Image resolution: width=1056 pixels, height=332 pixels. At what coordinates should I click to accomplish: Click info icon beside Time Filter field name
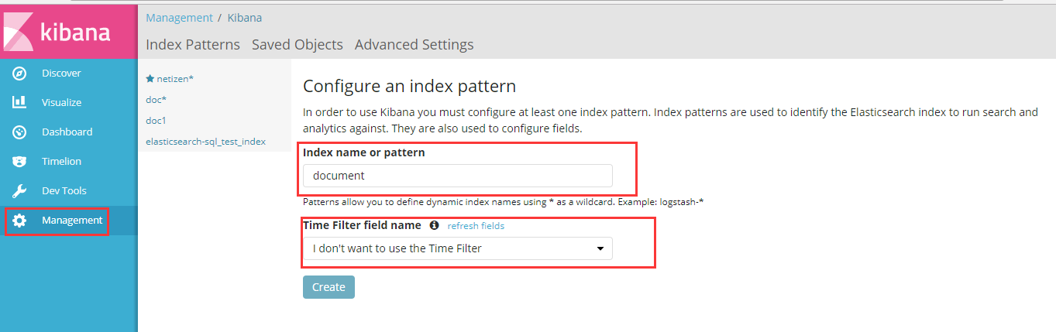(x=434, y=225)
